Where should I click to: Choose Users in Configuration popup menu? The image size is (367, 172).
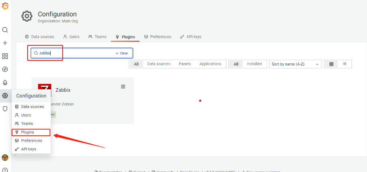pyautogui.click(x=31, y=115)
